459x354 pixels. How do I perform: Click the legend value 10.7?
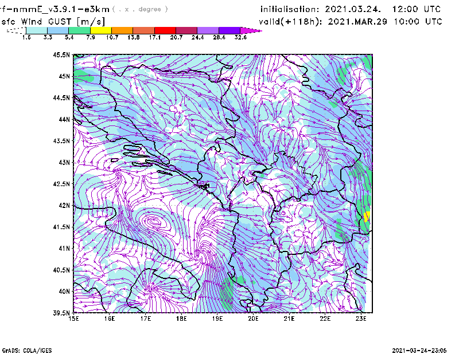[x=112, y=37]
